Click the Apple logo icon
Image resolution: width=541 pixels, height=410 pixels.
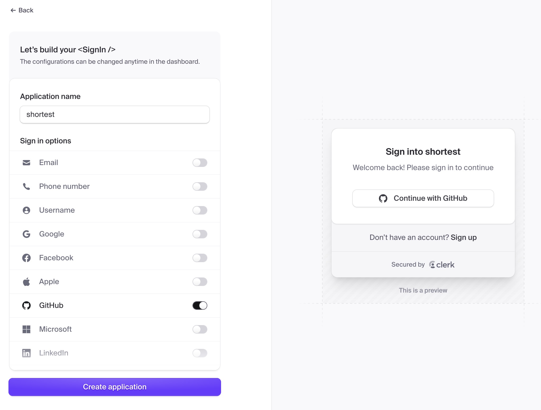(x=26, y=282)
